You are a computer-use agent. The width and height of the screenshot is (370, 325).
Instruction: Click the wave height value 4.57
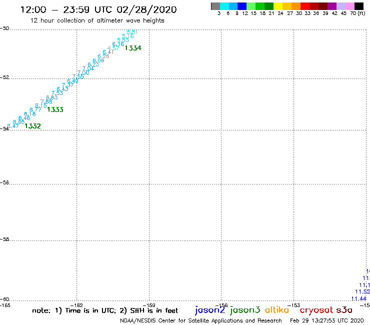coord(113,48)
